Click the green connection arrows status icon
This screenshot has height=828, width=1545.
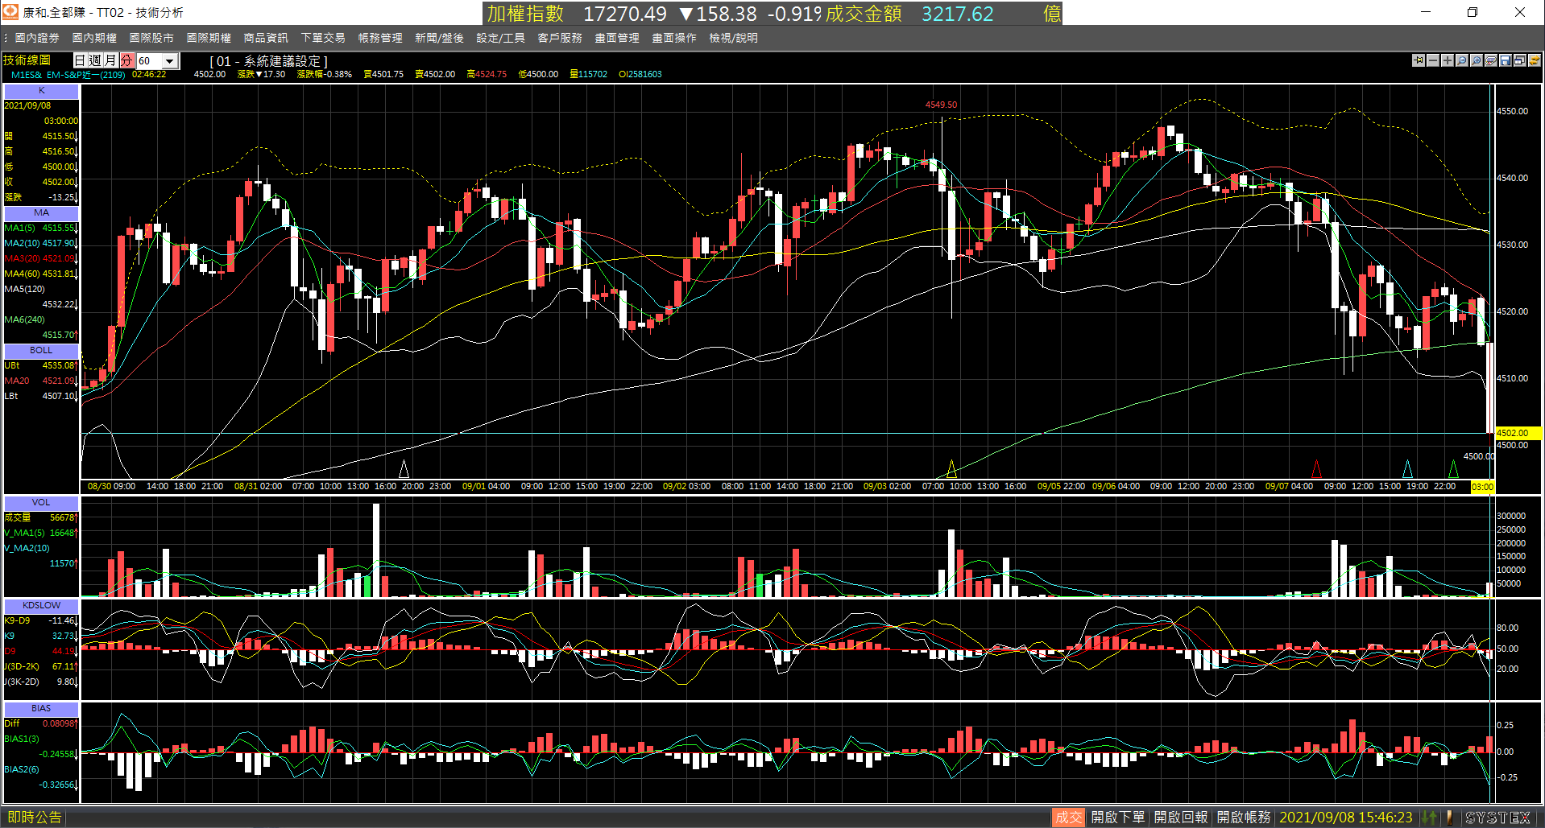pos(1429,818)
